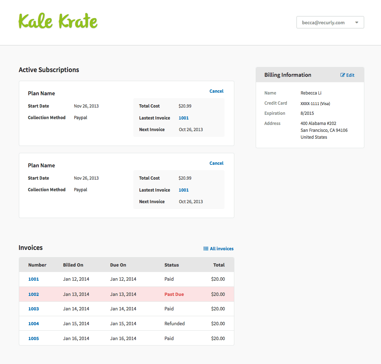Click the Status column header

[172, 265]
